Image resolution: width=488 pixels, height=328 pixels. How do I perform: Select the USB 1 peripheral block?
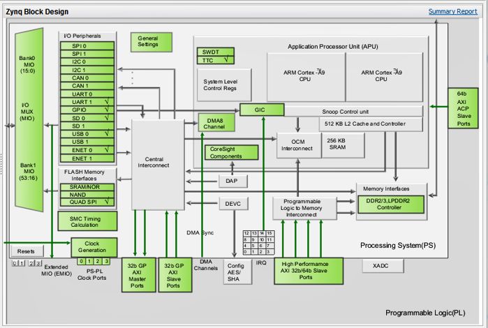tap(87, 142)
